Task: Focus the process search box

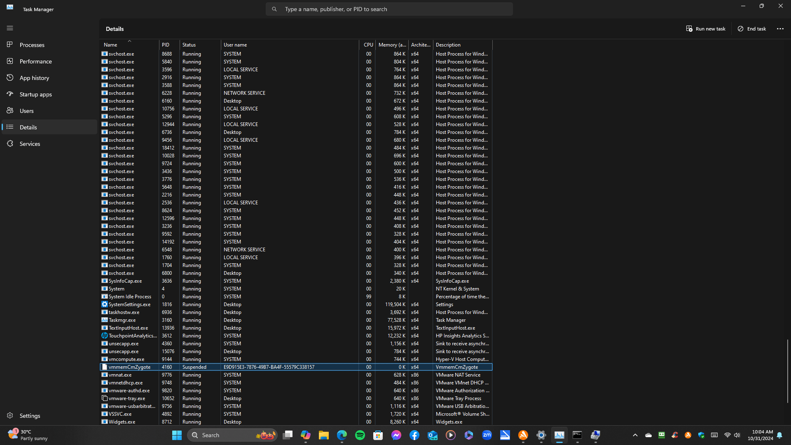Action: (389, 9)
